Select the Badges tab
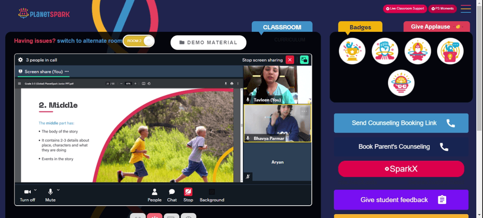This screenshot has height=218, width=483. point(360,27)
